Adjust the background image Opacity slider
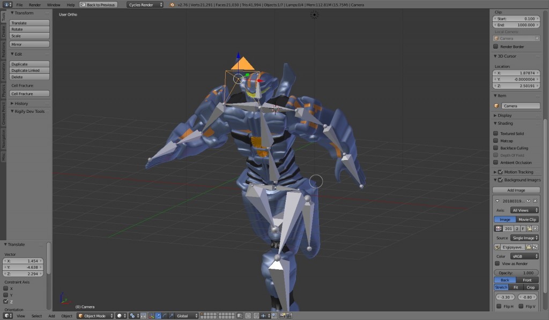 click(x=516, y=272)
